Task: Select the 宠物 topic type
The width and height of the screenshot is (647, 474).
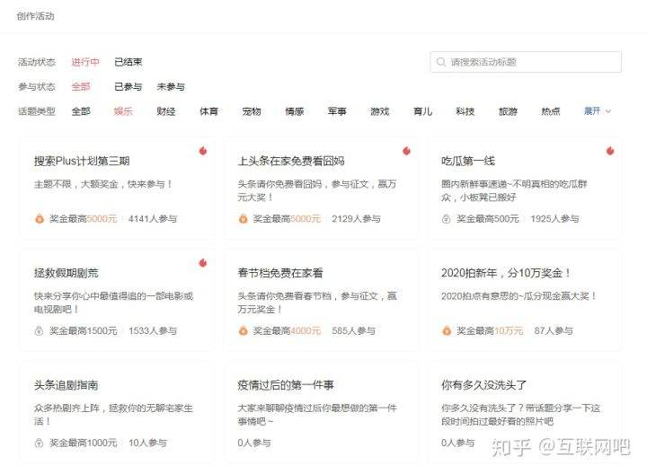Action: [x=252, y=111]
